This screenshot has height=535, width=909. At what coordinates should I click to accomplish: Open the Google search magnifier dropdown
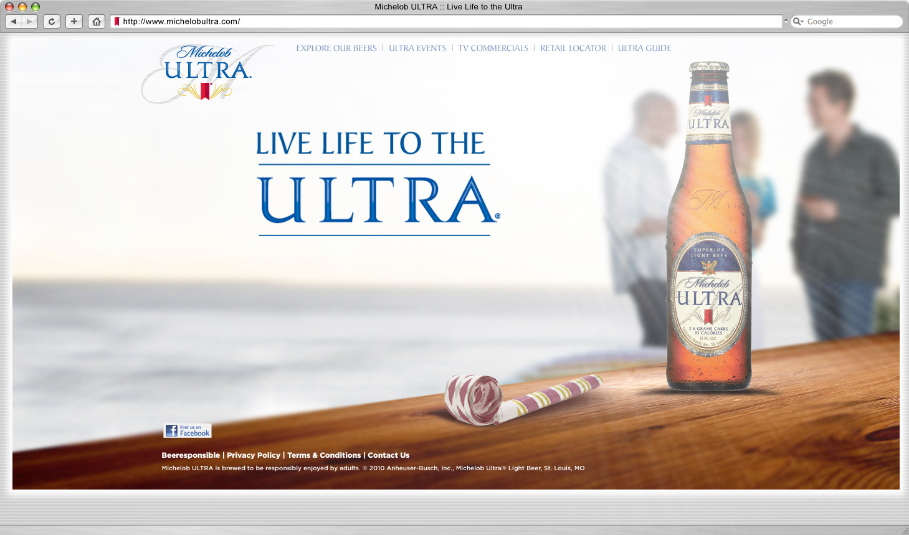click(798, 21)
